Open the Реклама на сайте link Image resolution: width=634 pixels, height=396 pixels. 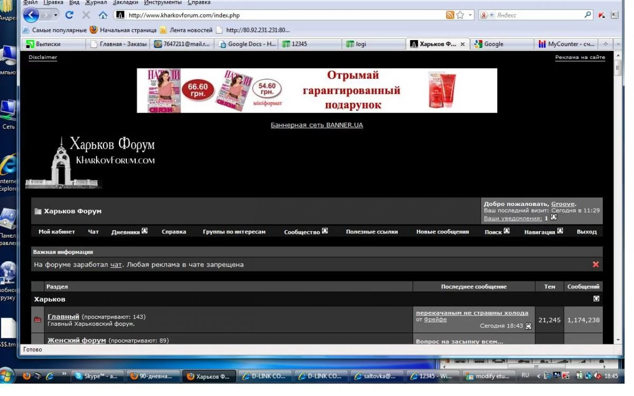(580, 57)
